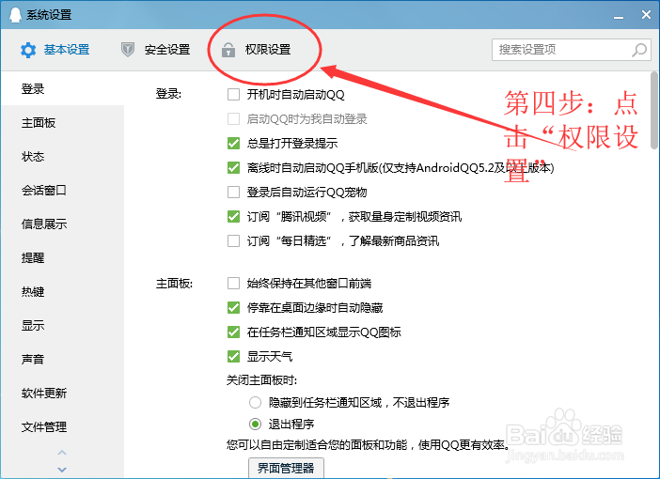Click the 界面管理器 button
The height and width of the screenshot is (479, 660).
tap(286, 468)
